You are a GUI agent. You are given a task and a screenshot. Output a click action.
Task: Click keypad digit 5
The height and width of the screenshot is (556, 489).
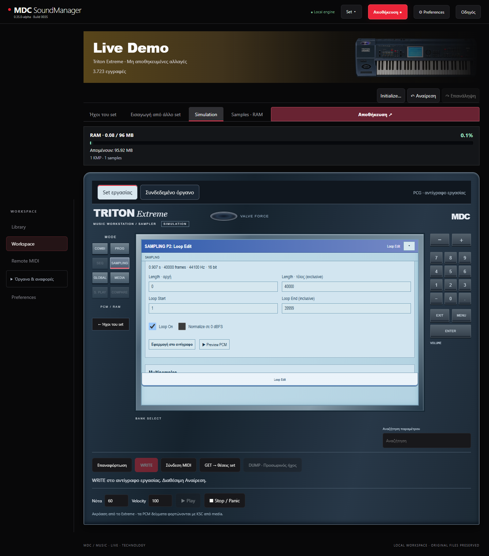(451, 271)
